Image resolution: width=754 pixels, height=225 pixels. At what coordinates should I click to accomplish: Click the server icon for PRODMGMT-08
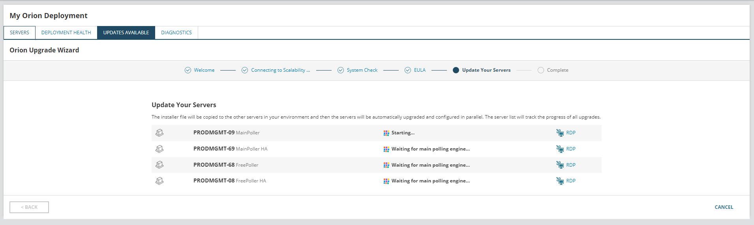(x=159, y=181)
